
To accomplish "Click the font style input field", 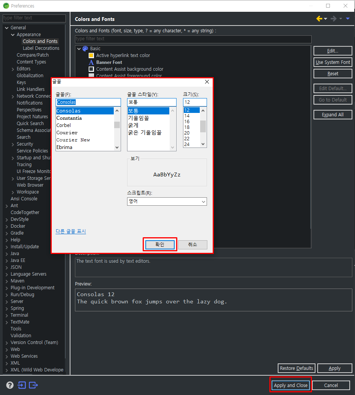I will [152, 102].
